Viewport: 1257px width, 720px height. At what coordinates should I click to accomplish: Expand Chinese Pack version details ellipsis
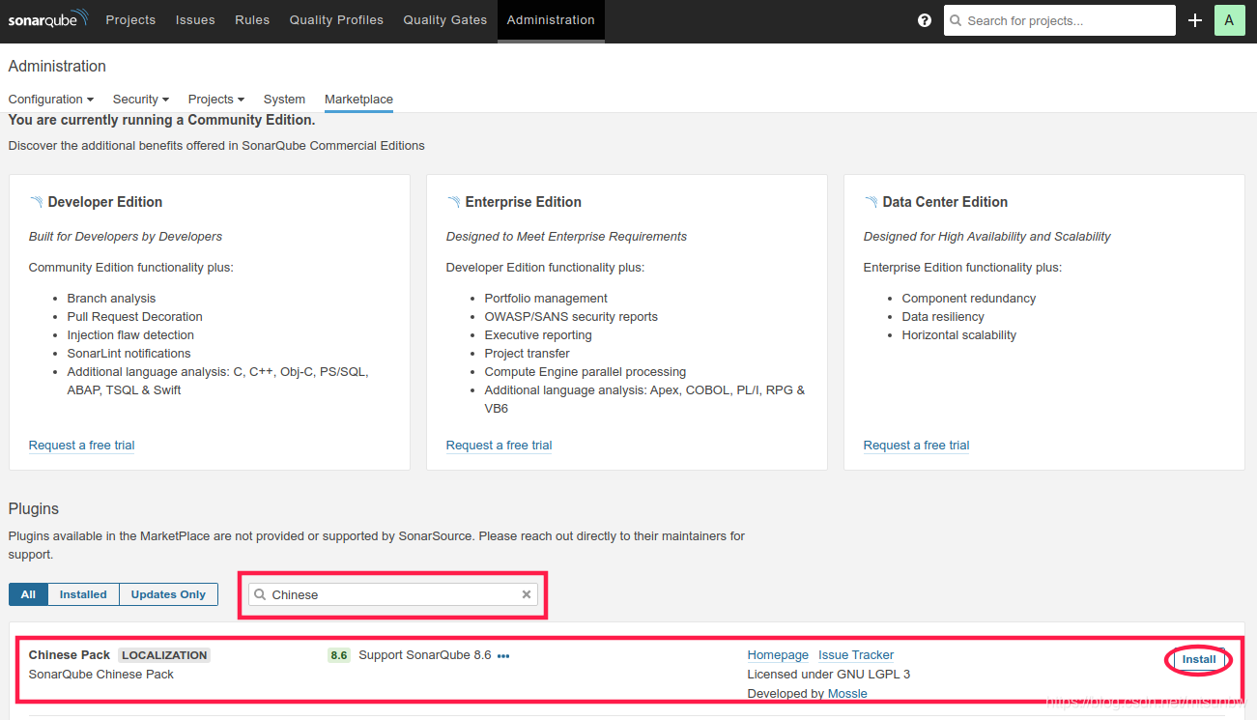[503, 655]
